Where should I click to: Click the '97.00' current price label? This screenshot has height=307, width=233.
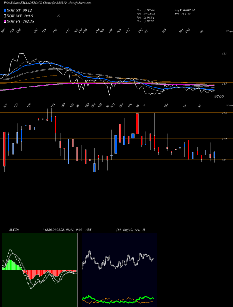coord(219,97)
